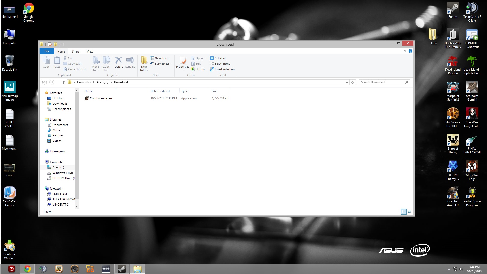Click Select none in ribbon
This screenshot has height=274, width=487.
pyautogui.click(x=220, y=64)
